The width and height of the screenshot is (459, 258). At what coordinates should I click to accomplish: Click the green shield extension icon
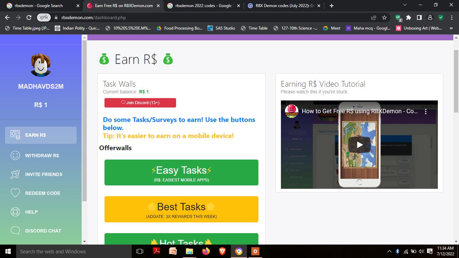(x=441, y=17)
